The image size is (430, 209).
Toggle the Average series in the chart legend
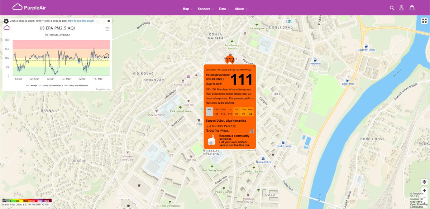click(x=33, y=86)
